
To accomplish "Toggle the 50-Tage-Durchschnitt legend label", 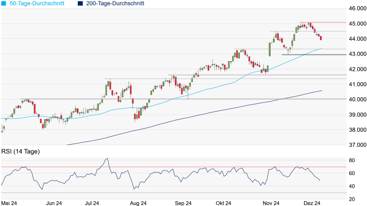I will click(39, 3).
